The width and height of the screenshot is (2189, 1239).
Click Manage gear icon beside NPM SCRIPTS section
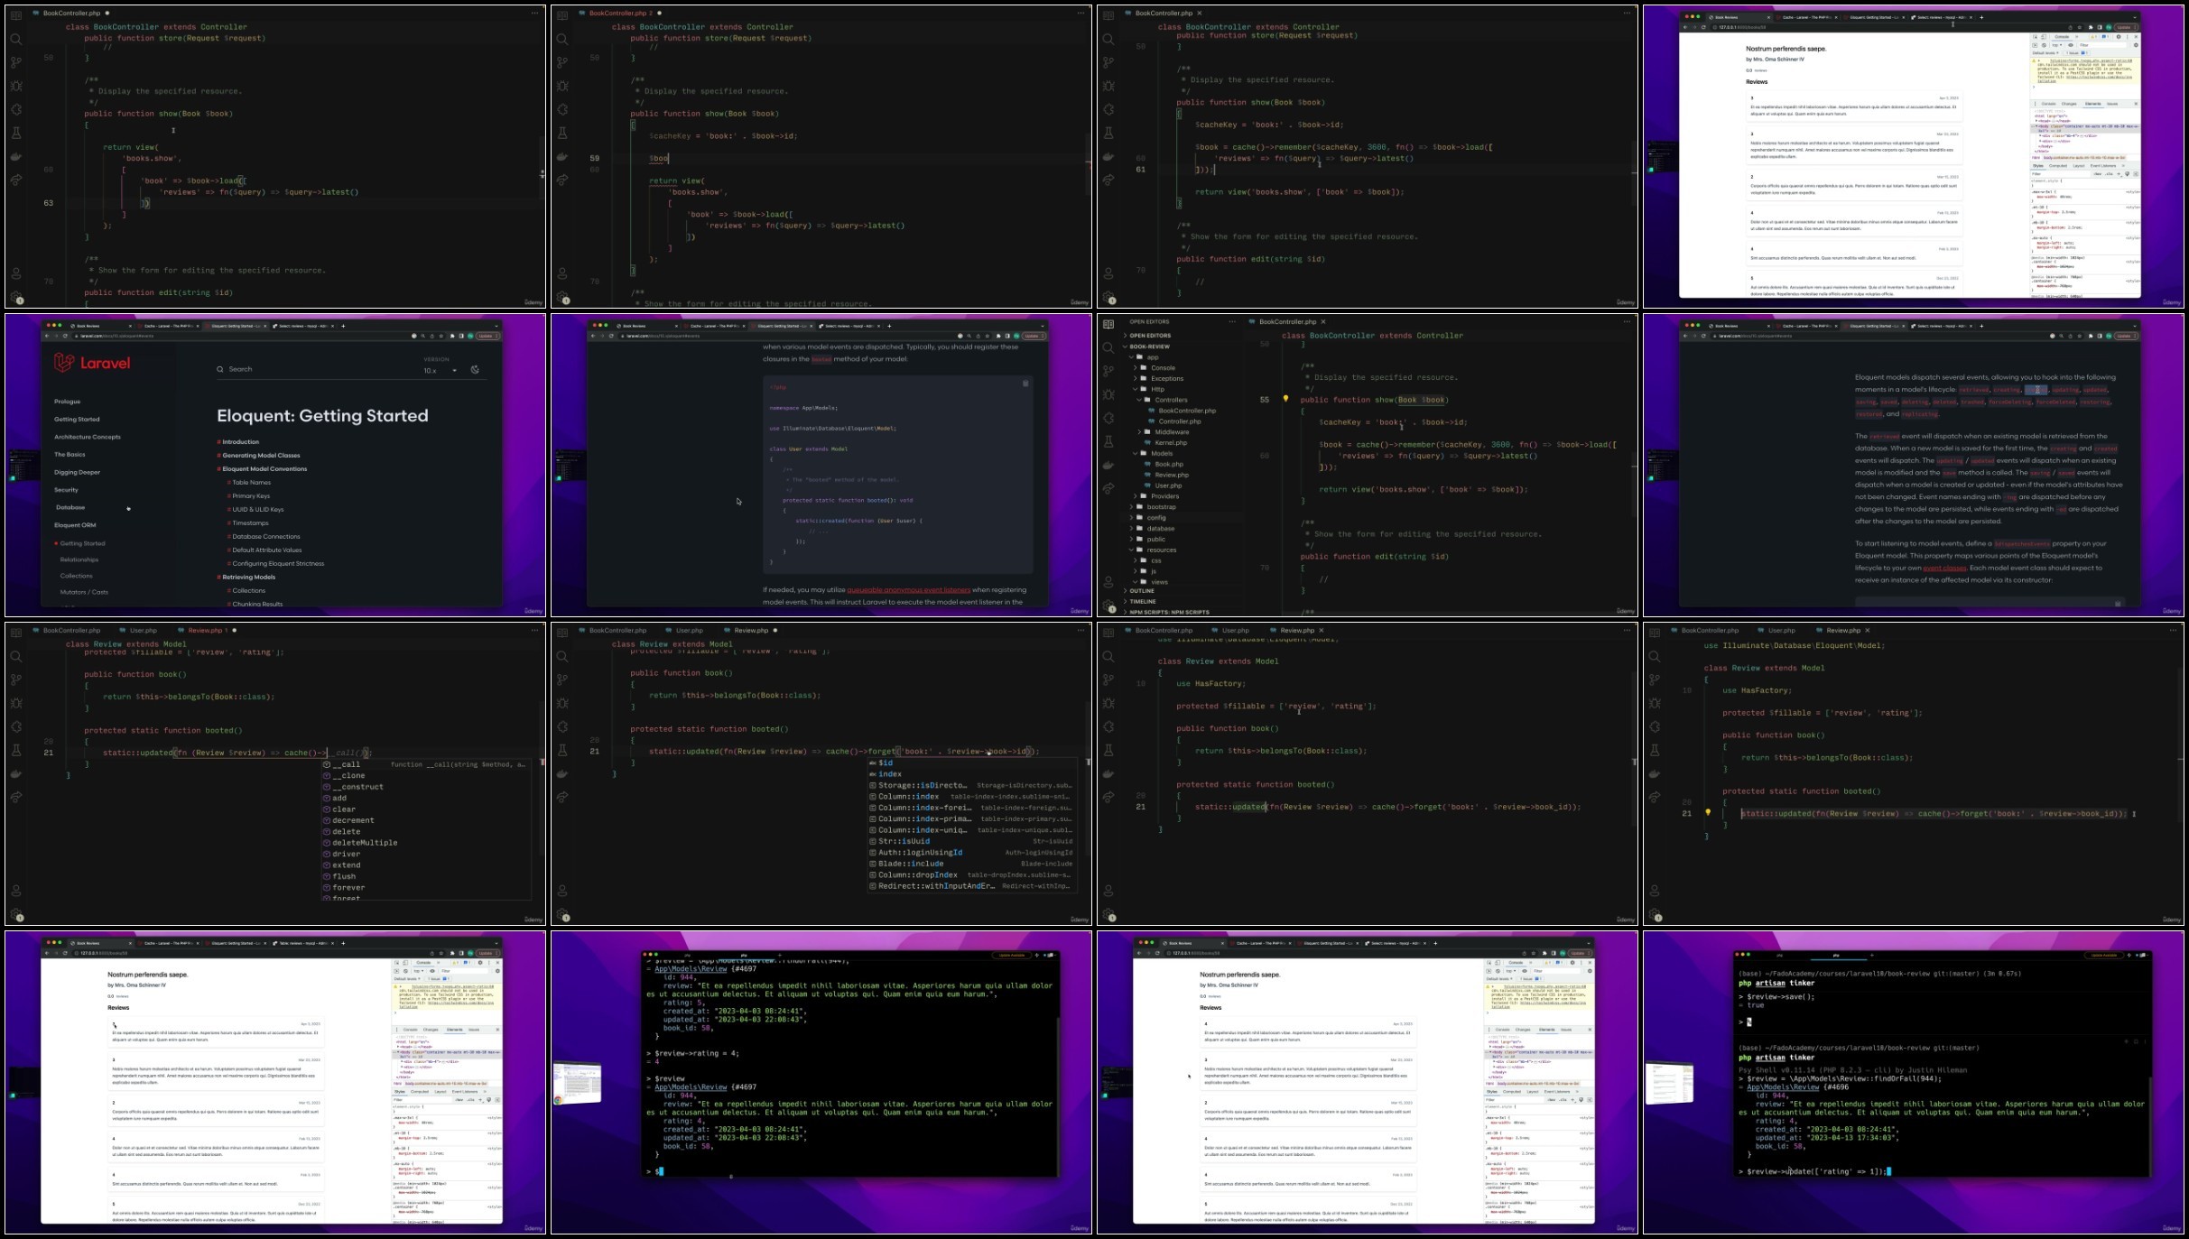click(1108, 606)
